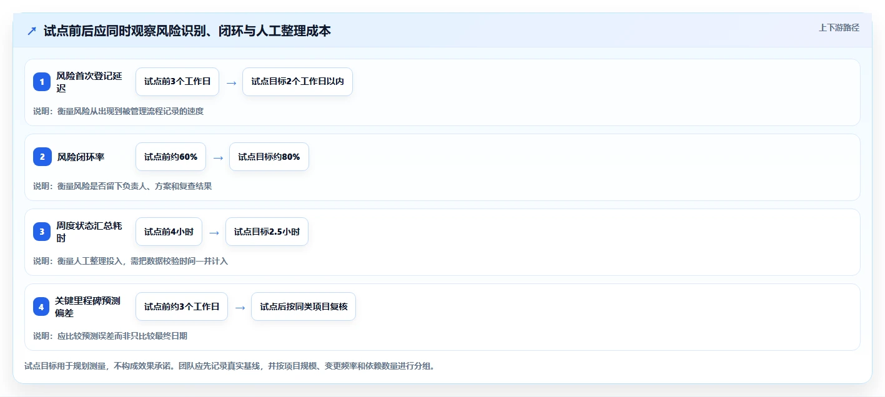Click the note 说明：衡量人工整理投入，需把数据校验时间一并计入
Viewport: 885px width, 397px height.
131,261
